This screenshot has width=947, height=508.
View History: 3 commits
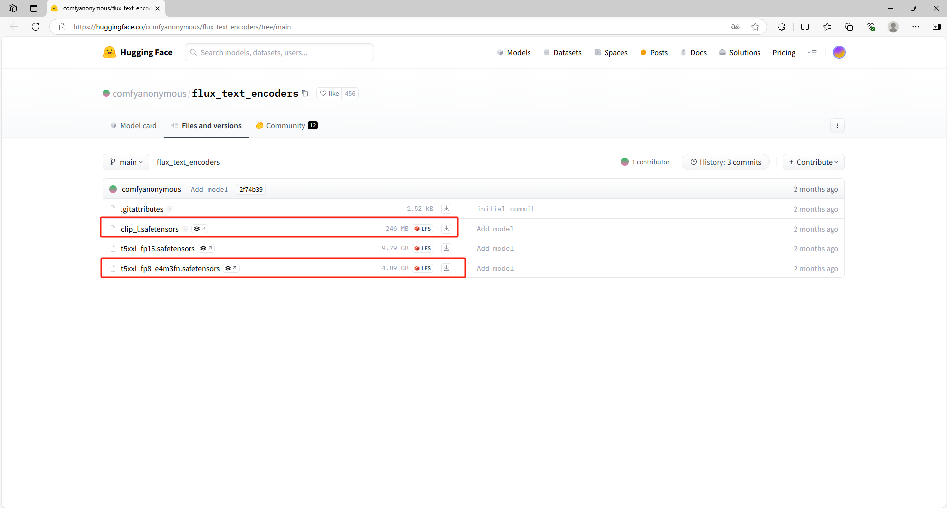click(x=725, y=162)
